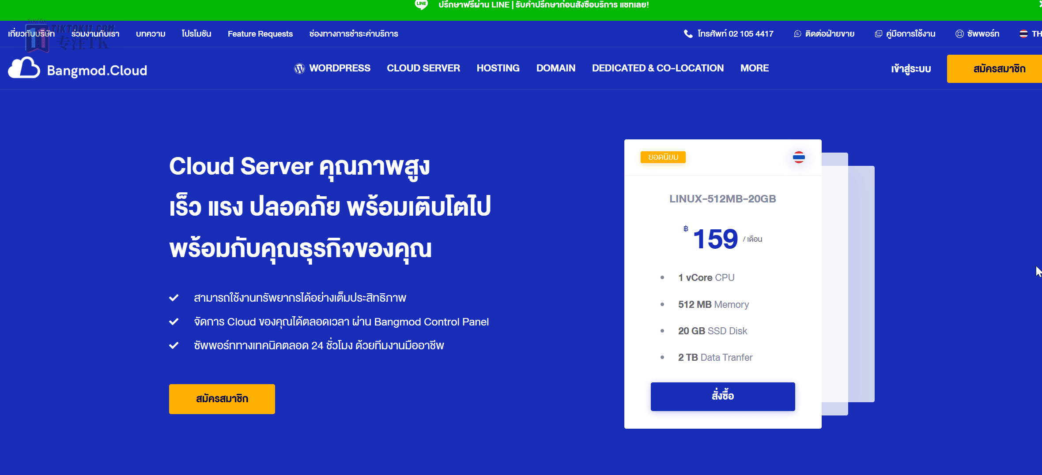The height and width of the screenshot is (475, 1042).
Task: Click the เกี่ยวกับบริษัท link
Action: click(x=31, y=34)
